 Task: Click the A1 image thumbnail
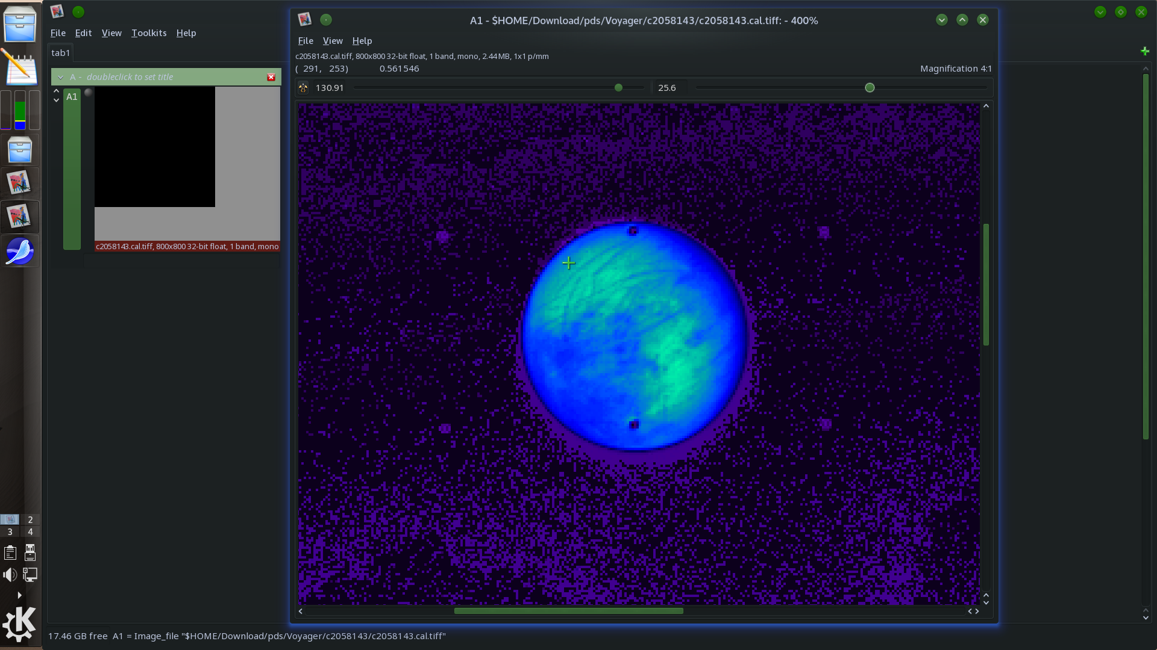[155, 147]
